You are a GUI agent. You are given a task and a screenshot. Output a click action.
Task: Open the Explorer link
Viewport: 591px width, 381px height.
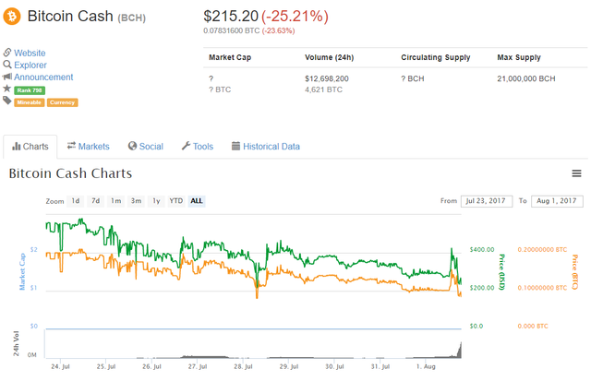point(30,65)
